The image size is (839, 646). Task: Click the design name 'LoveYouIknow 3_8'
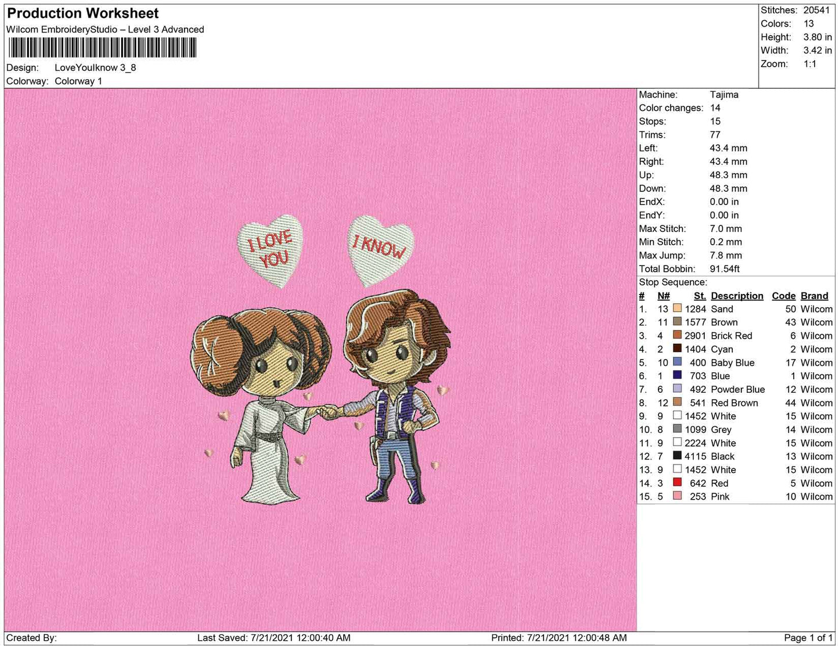(x=95, y=67)
